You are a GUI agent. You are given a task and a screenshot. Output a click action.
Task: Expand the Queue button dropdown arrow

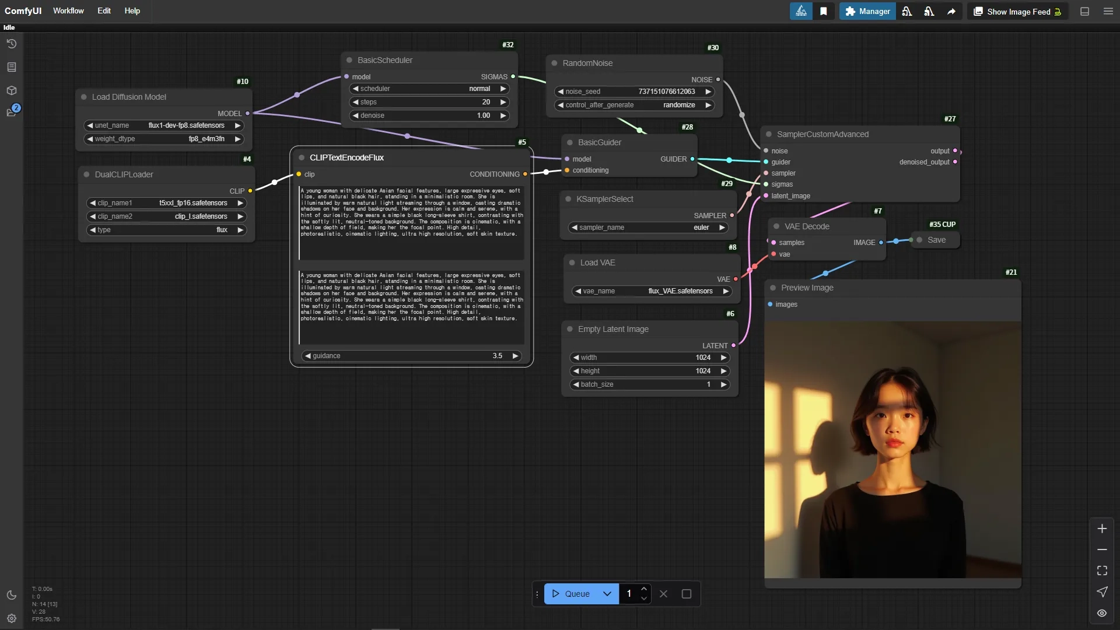point(607,594)
